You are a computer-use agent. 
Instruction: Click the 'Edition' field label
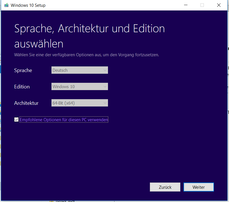pos(22,87)
